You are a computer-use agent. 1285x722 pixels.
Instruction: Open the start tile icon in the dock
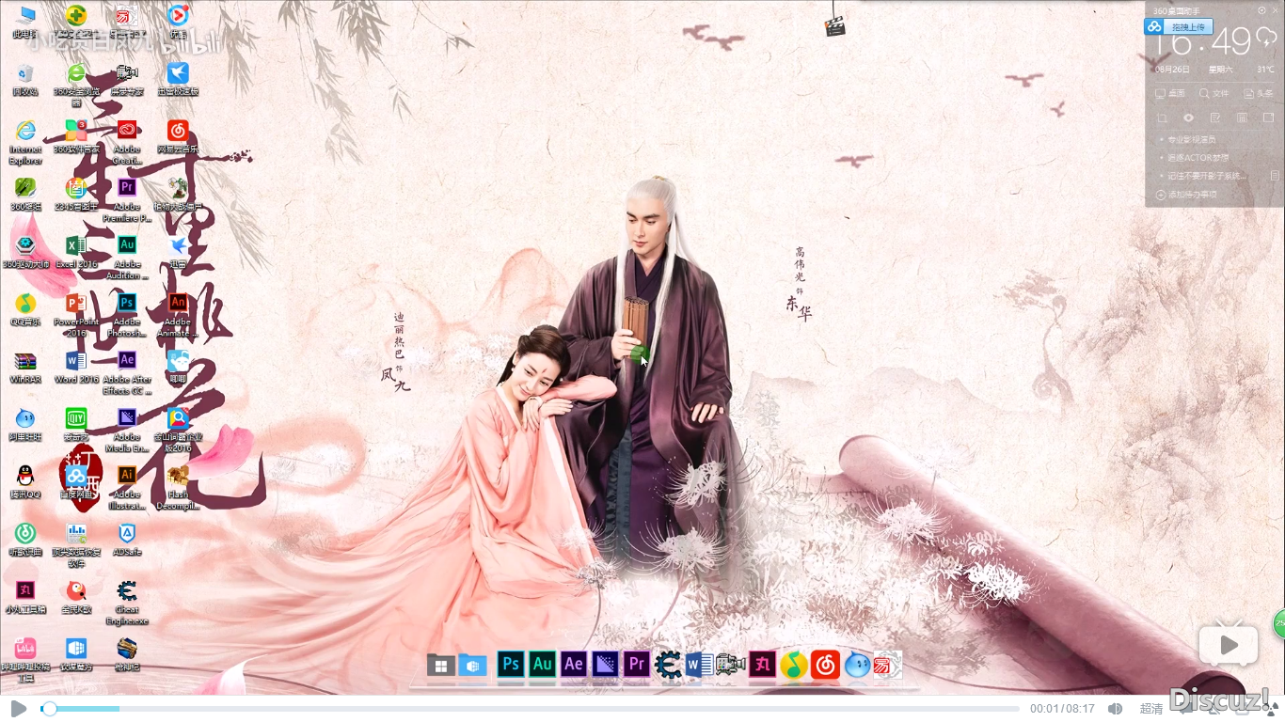coord(440,665)
